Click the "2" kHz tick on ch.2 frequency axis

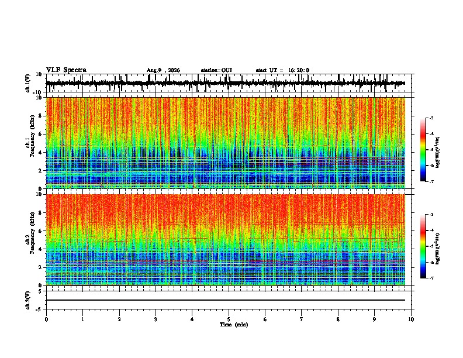click(x=40, y=267)
